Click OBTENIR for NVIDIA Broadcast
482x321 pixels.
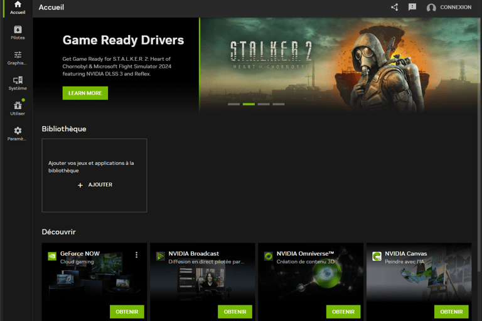(x=235, y=312)
